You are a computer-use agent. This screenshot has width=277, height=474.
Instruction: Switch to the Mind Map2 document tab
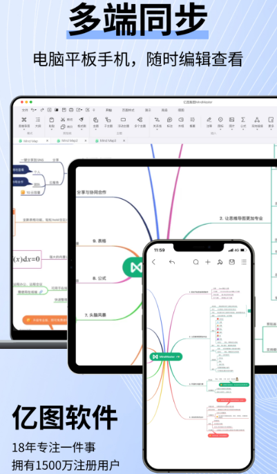(70, 140)
